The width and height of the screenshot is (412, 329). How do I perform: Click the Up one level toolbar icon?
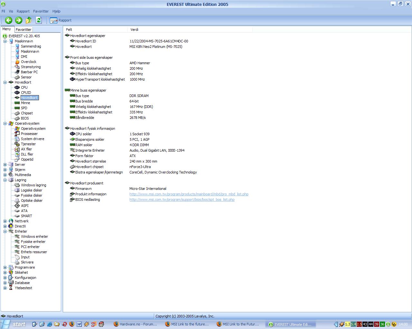click(29, 20)
